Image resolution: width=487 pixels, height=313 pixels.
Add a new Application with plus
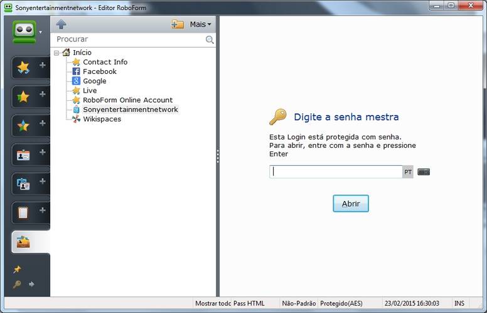[x=43, y=123]
